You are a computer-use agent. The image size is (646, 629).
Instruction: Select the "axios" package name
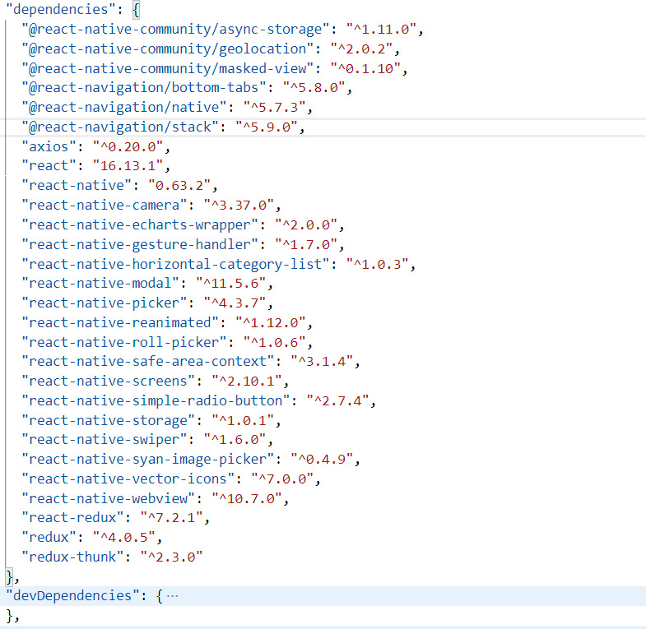[49, 146]
